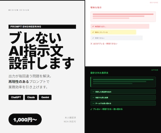Screen dimensions: 161x133
Task: Click the arrow icon in 何度でも同じ結果 row
Action: 93,98
